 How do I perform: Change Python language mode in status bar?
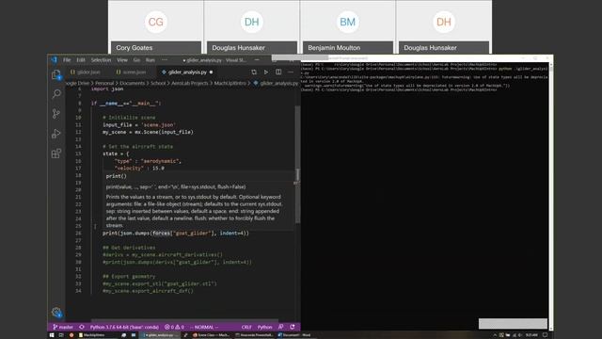pyautogui.click(x=264, y=327)
